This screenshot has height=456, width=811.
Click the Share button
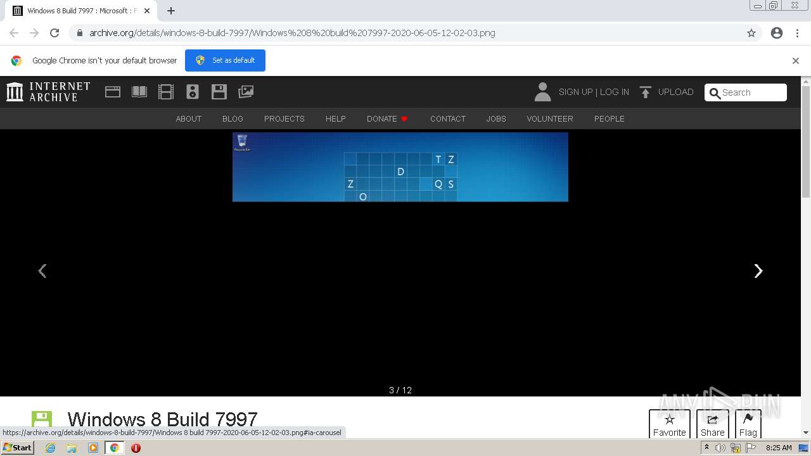[x=713, y=424]
